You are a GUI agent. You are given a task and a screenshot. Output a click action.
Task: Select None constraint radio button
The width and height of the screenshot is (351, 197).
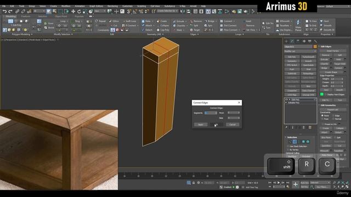tap(322, 115)
